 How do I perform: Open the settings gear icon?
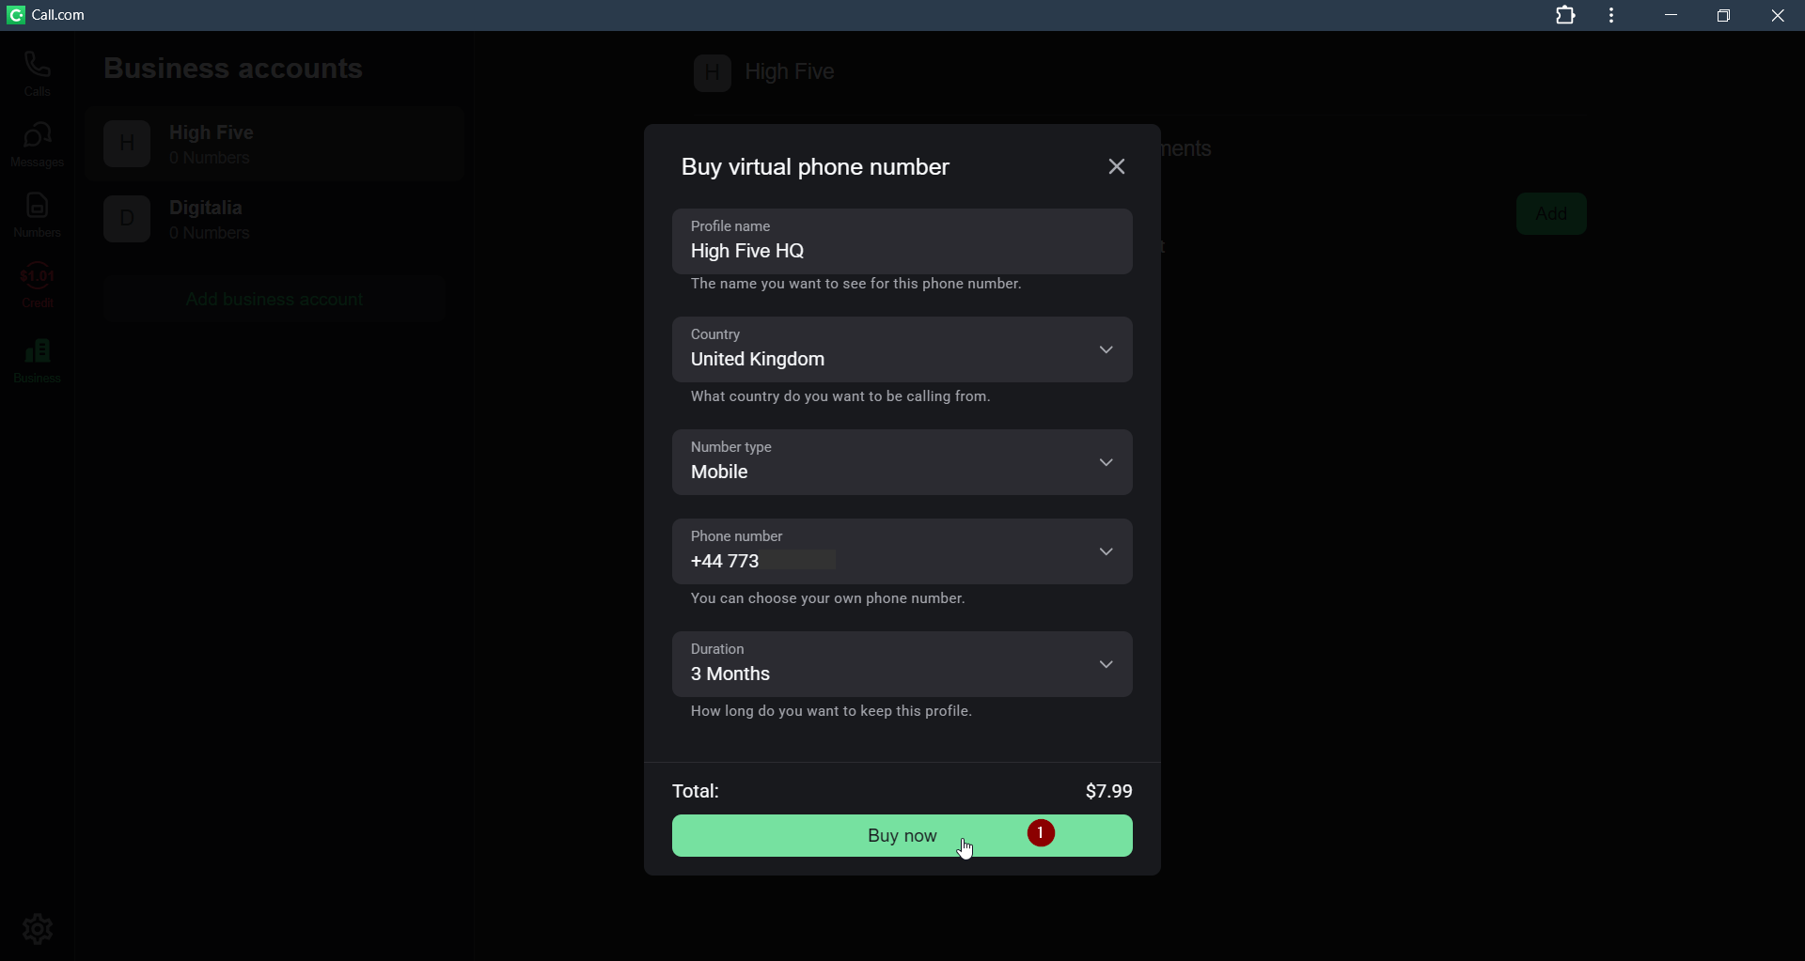(x=38, y=928)
